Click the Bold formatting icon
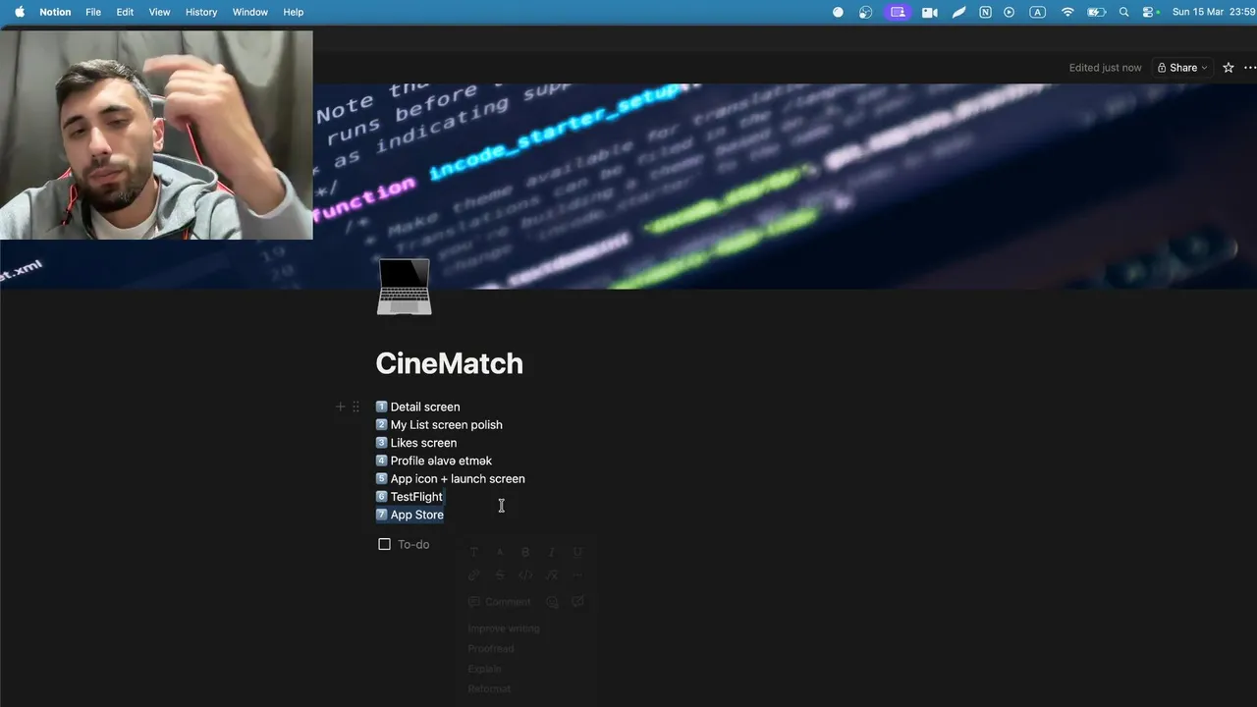Screen dimensions: 1257x707 pyautogui.click(x=525, y=552)
